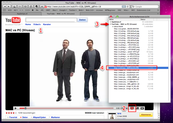Open a new tab with plus

click(158, 14)
